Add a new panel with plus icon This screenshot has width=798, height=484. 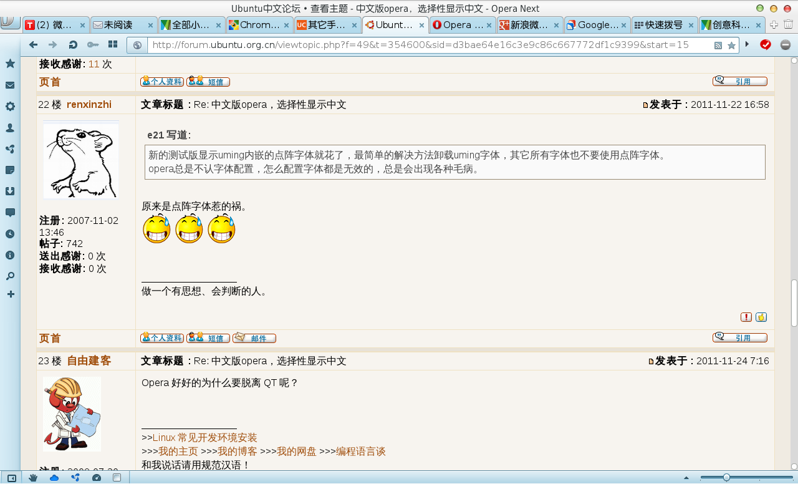[x=10, y=294]
